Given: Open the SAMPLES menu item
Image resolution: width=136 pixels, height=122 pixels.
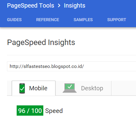Looking at the screenshot, I should 83,20.
